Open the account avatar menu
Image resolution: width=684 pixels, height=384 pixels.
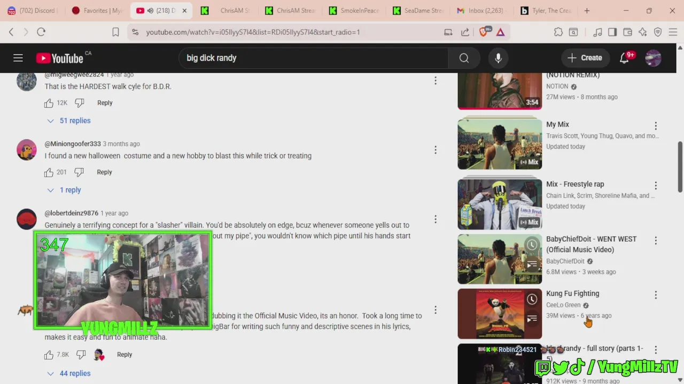pos(653,58)
